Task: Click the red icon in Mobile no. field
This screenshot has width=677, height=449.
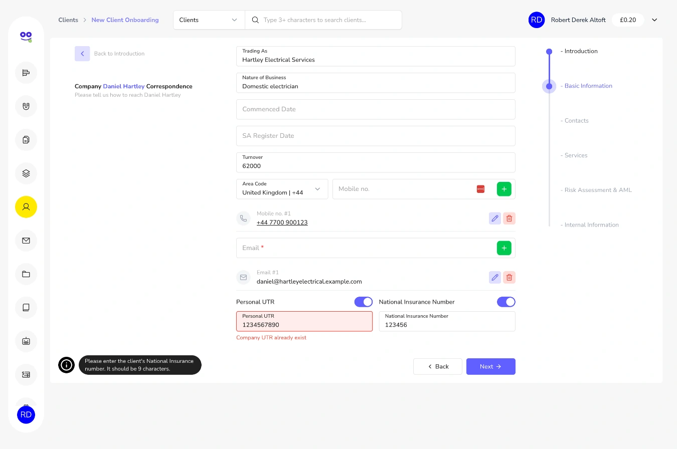Action: click(x=480, y=189)
